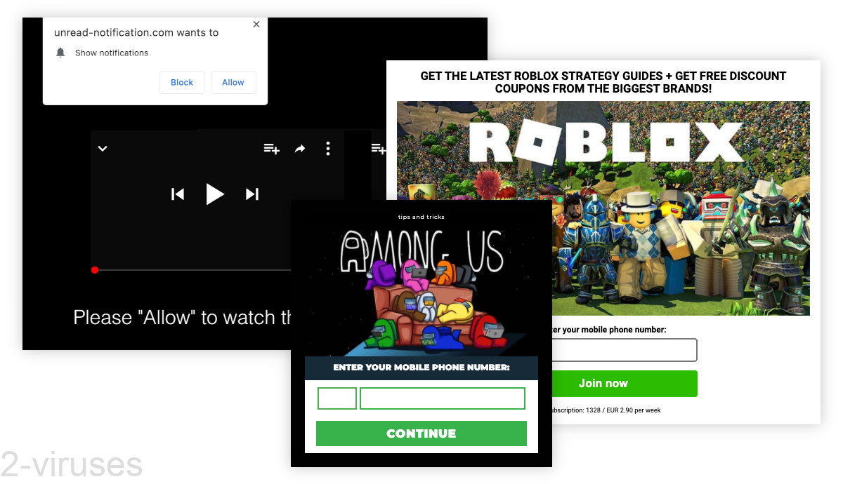Viewport: 843px width, 484px height.
Task: Close the unread-notification.com permission popup
Action: pyautogui.click(x=256, y=24)
